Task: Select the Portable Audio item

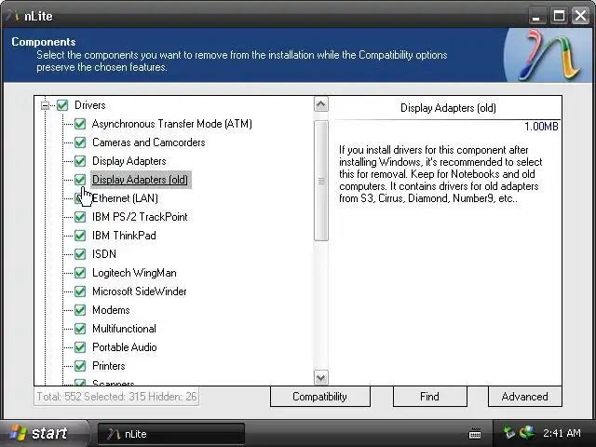Action: pyautogui.click(x=125, y=347)
